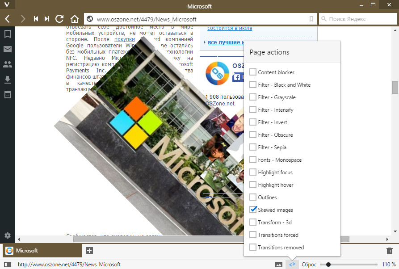
Task: Show site info globe in address bar
Action: [89, 19]
